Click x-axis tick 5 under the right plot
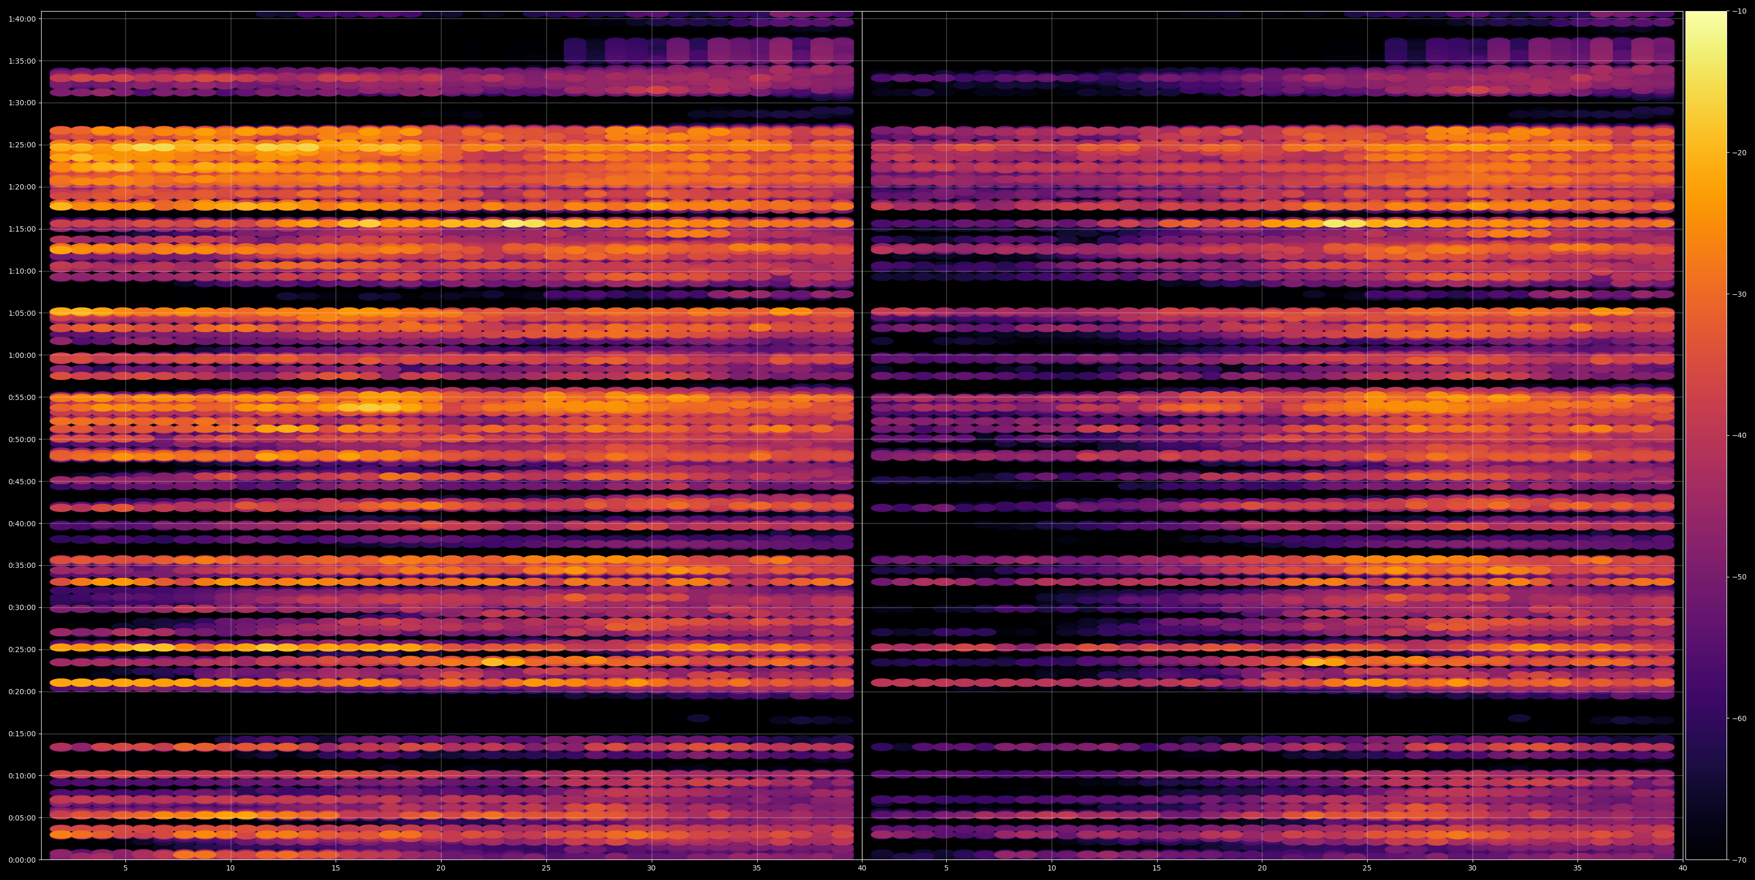This screenshot has width=1755, height=880. pyautogui.click(x=946, y=868)
